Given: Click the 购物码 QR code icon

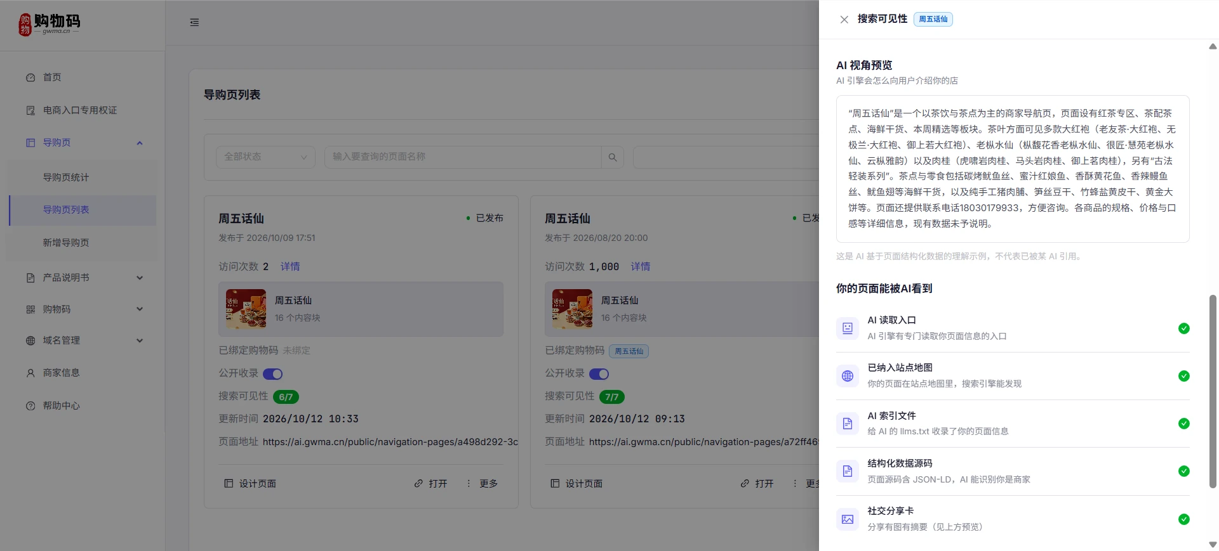Looking at the screenshot, I should point(30,309).
